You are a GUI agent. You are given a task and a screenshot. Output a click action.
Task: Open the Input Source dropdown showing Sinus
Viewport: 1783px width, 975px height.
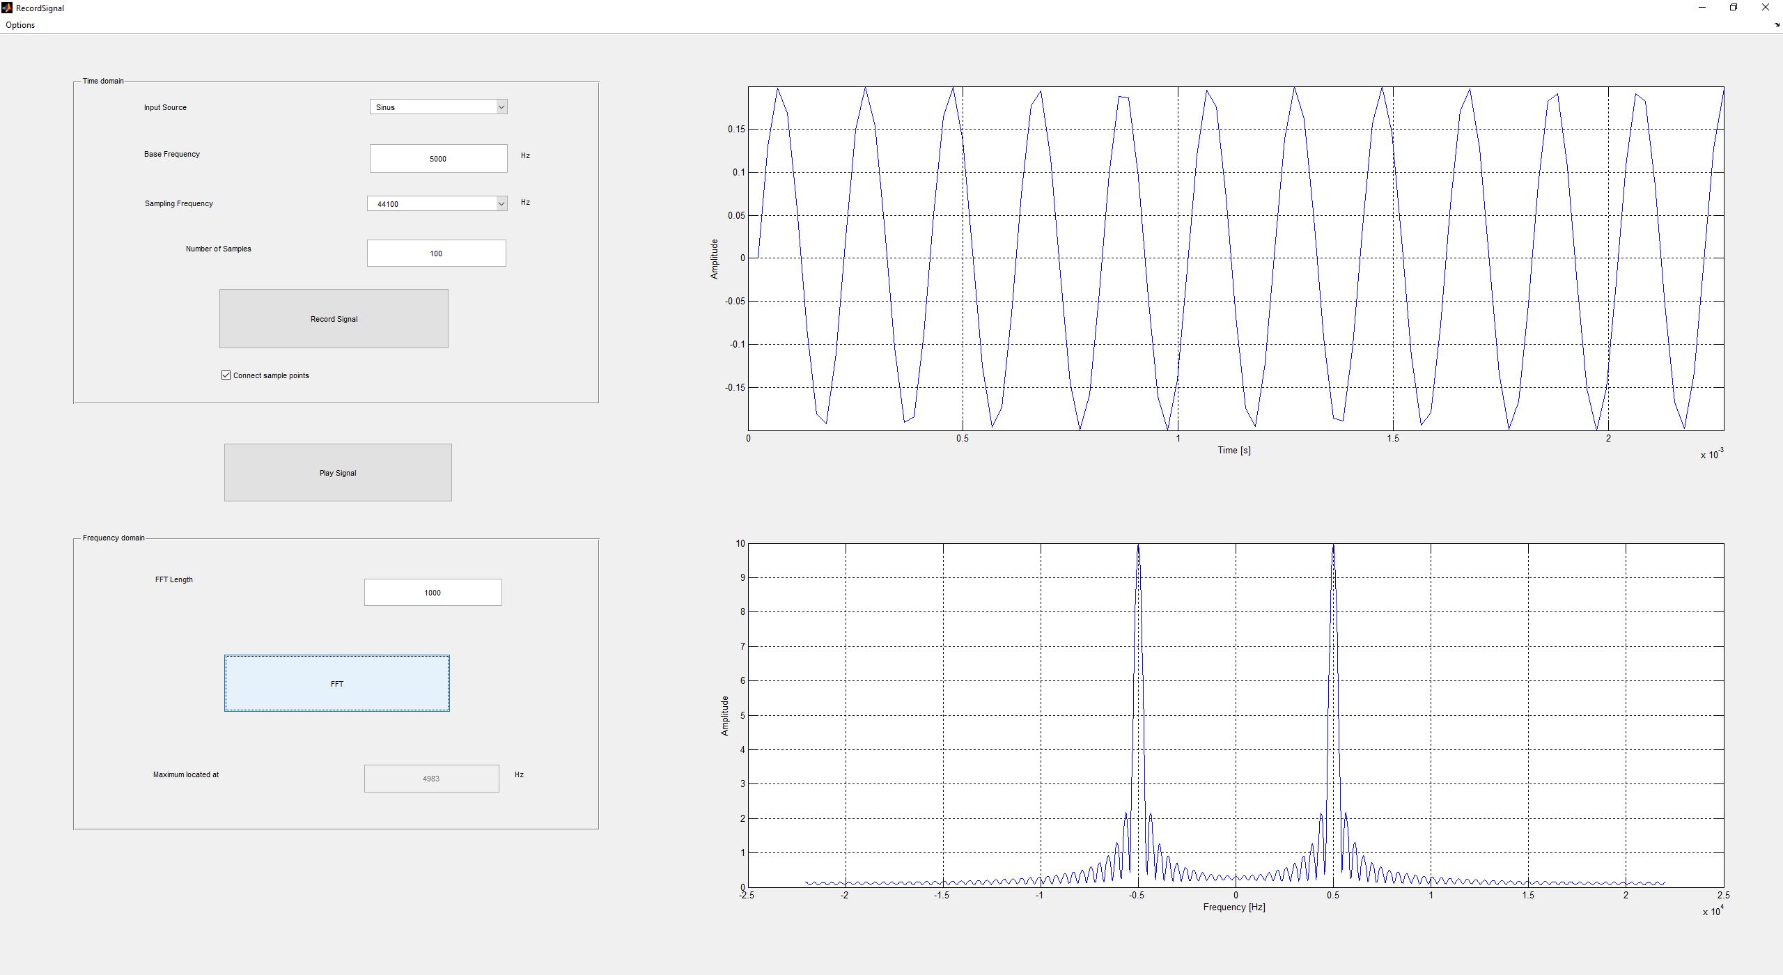point(438,107)
